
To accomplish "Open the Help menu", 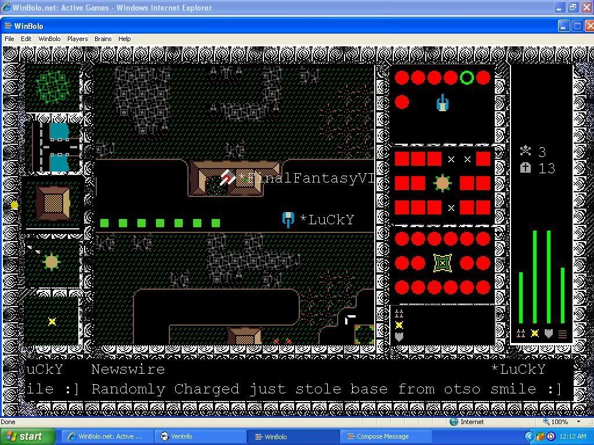I will tap(124, 39).
